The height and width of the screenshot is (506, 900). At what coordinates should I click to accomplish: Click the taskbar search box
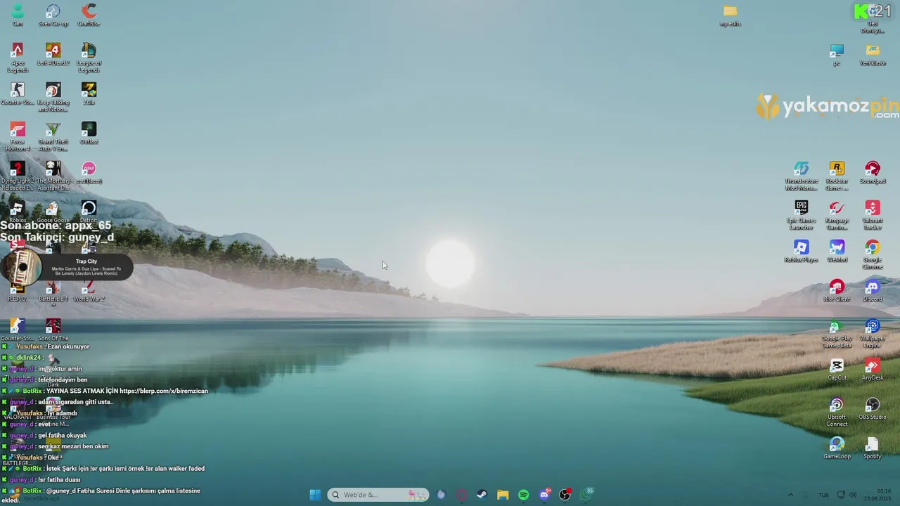378,495
